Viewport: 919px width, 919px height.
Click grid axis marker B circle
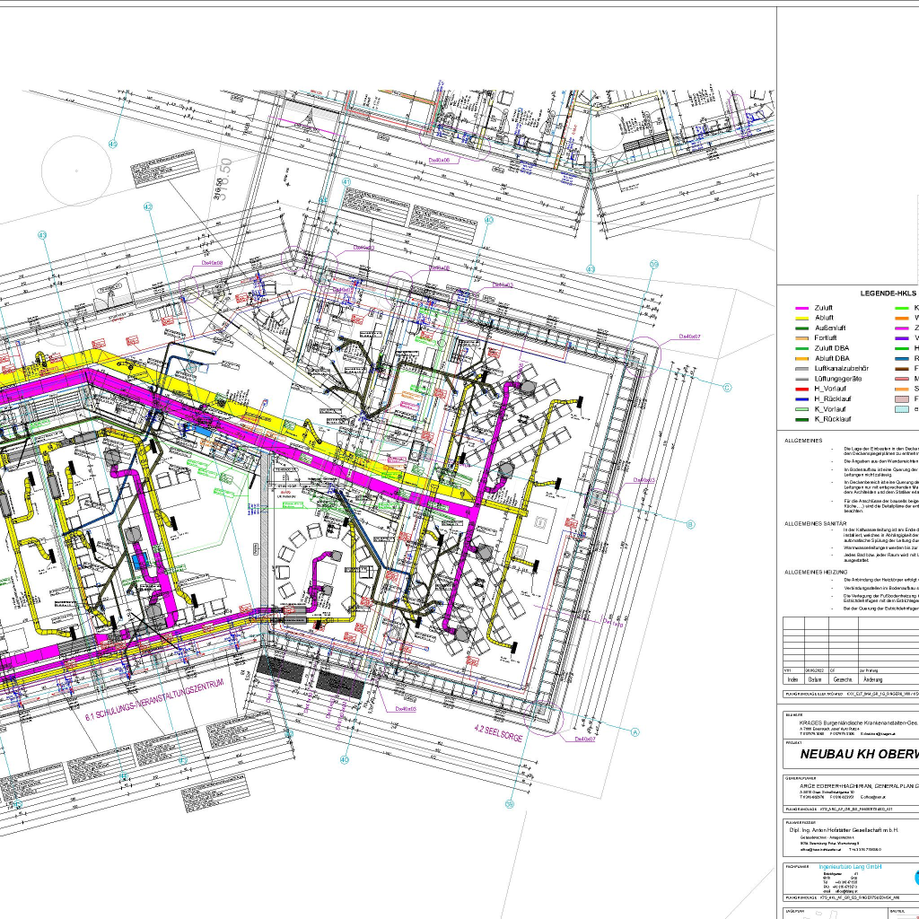click(x=690, y=524)
